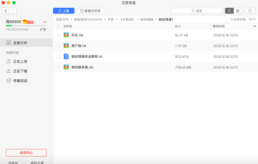
Task: Click the 上传 upload button
Action: click(x=64, y=11)
